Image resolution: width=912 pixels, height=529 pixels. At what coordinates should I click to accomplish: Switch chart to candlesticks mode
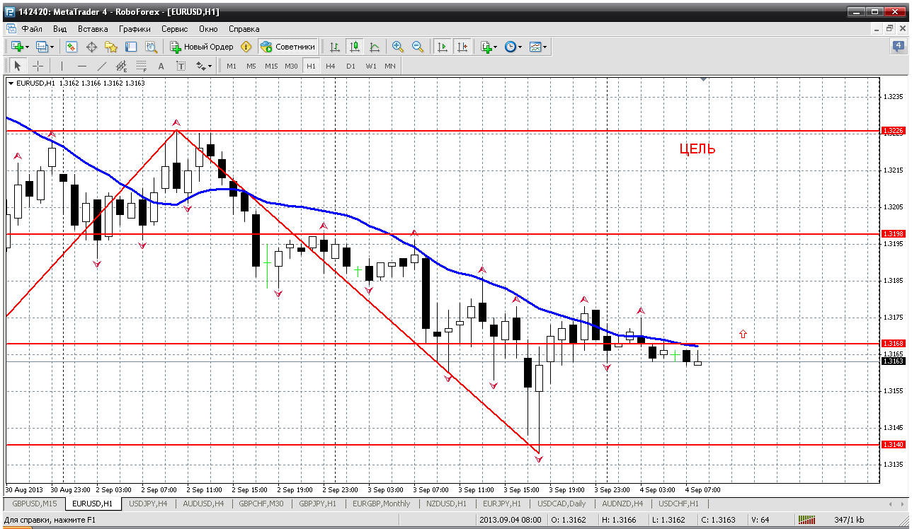[355, 47]
